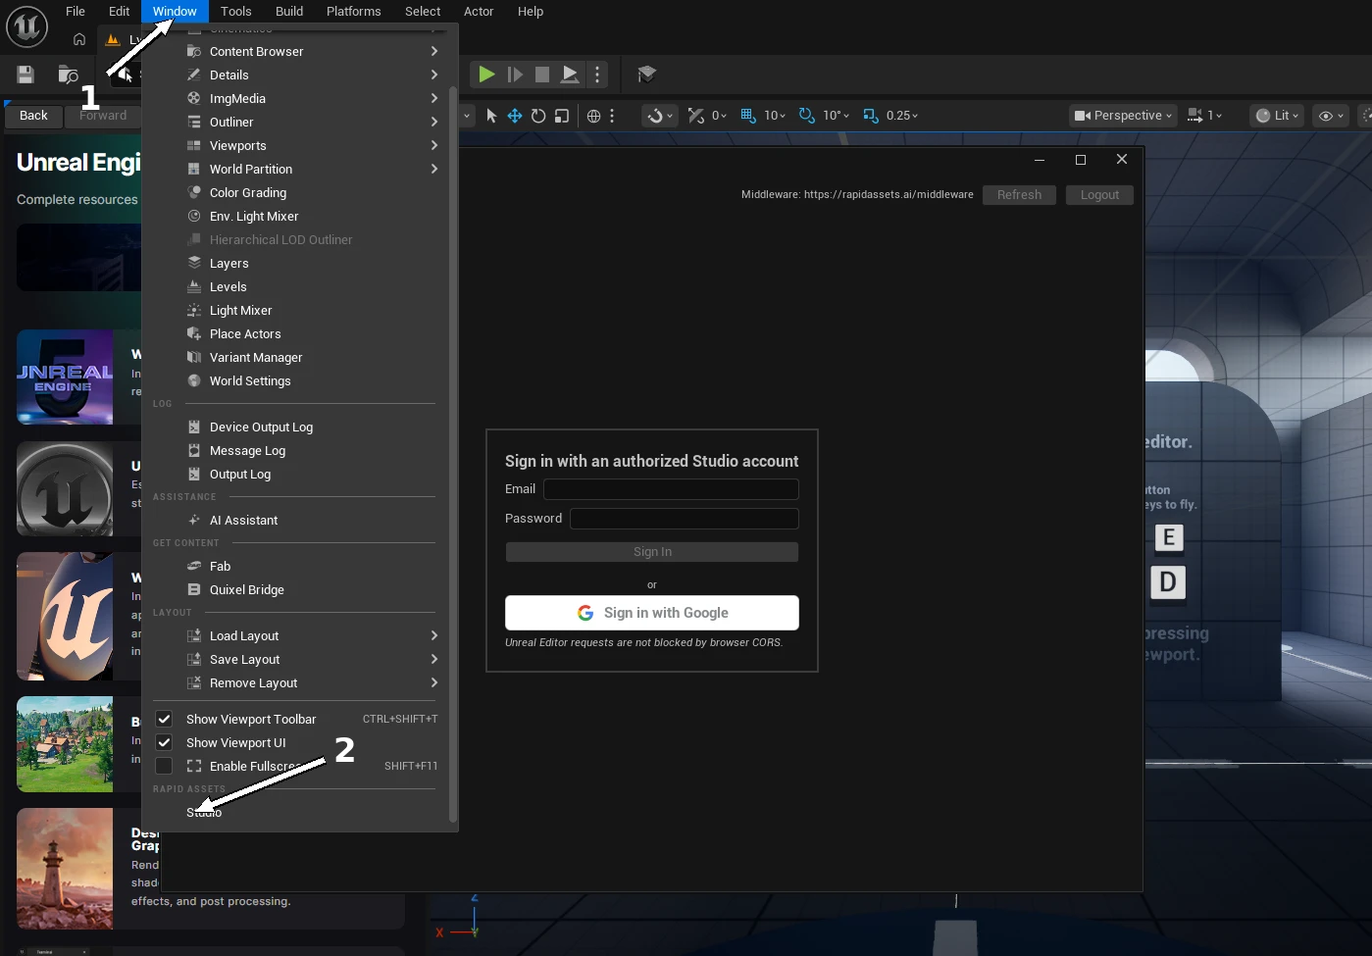This screenshot has height=956, width=1372.
Task: Toggle world coordinate system globe icon
Action: (593, 116)
